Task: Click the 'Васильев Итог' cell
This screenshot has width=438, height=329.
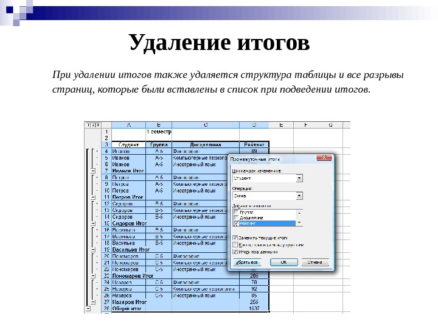Action: point(129,250)
